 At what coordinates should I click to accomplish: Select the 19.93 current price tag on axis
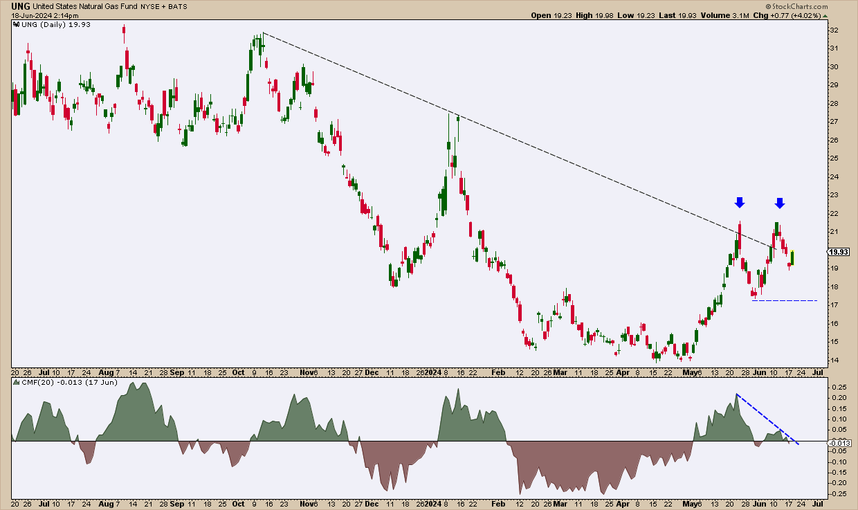(x=840, y=252)
